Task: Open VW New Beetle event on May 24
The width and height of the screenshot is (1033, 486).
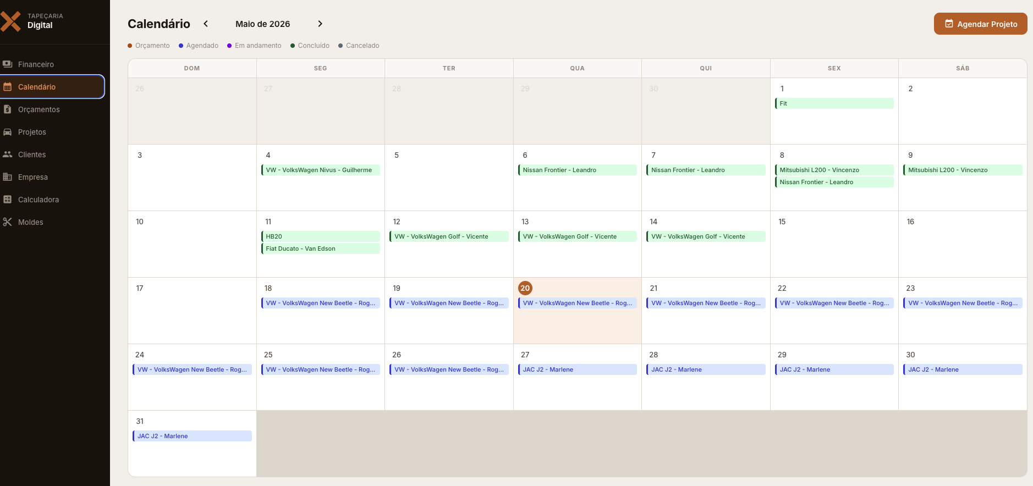Action: click(x=192, y=369)
